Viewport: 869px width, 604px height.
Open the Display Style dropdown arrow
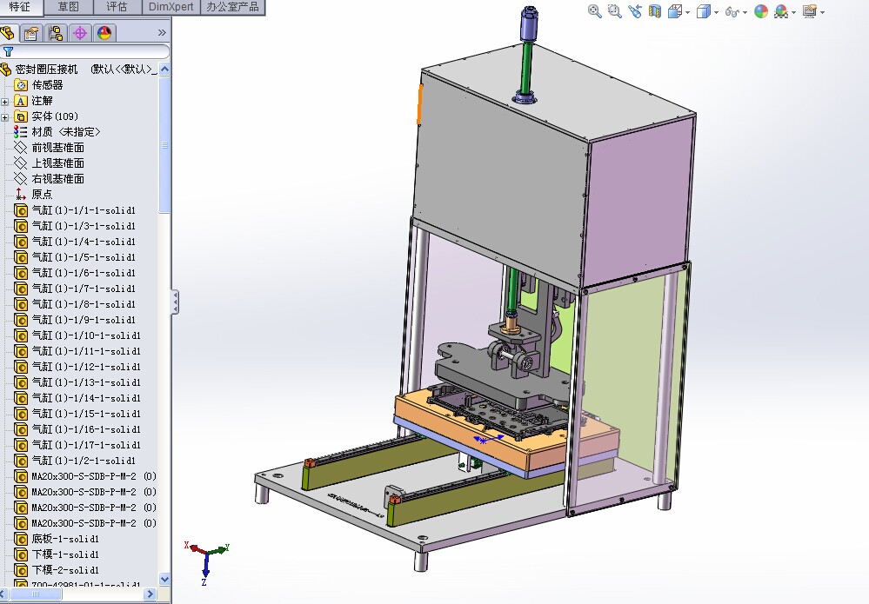716,13
